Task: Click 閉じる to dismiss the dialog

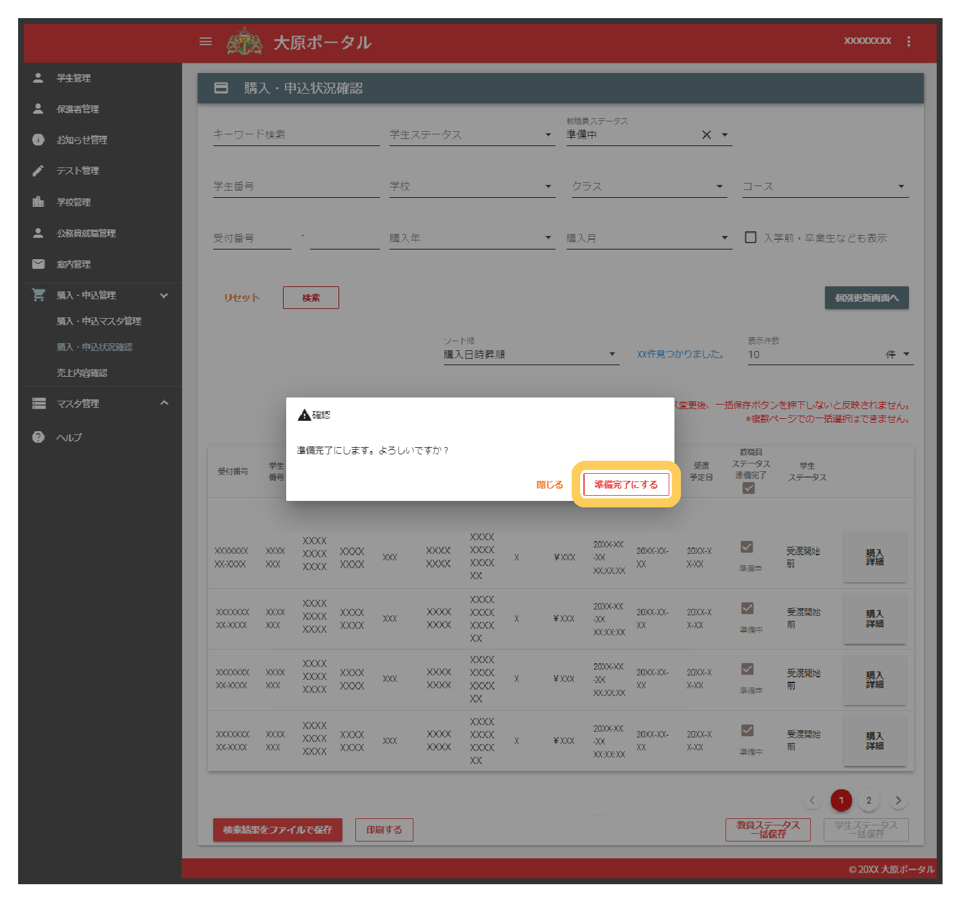Action: coord(549,485)
